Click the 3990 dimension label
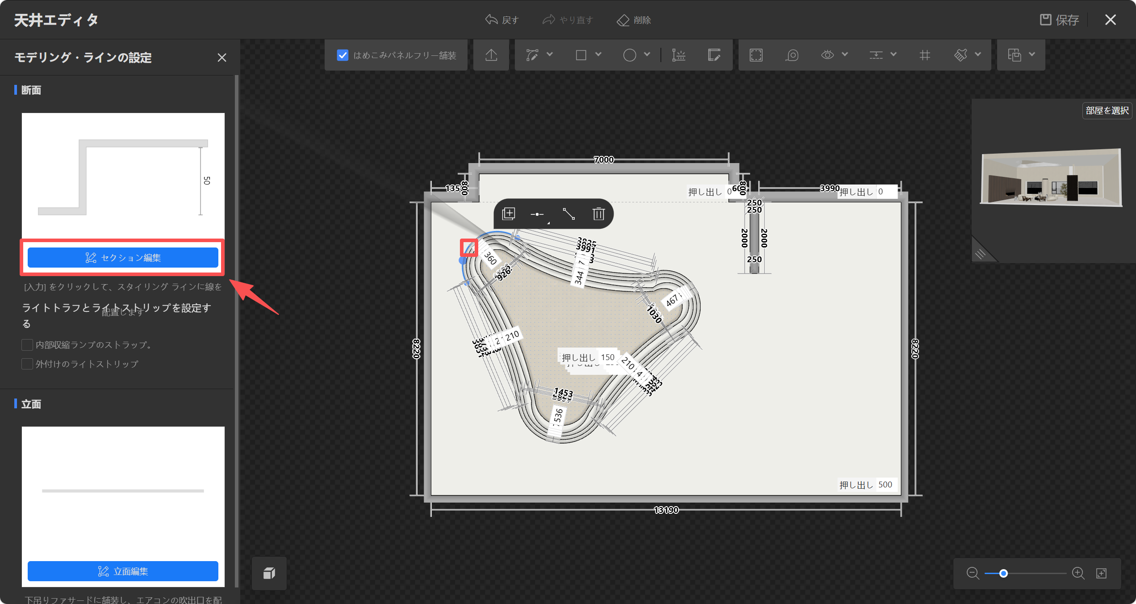Viewport: 1136px width, 604px height. point(830,188)
